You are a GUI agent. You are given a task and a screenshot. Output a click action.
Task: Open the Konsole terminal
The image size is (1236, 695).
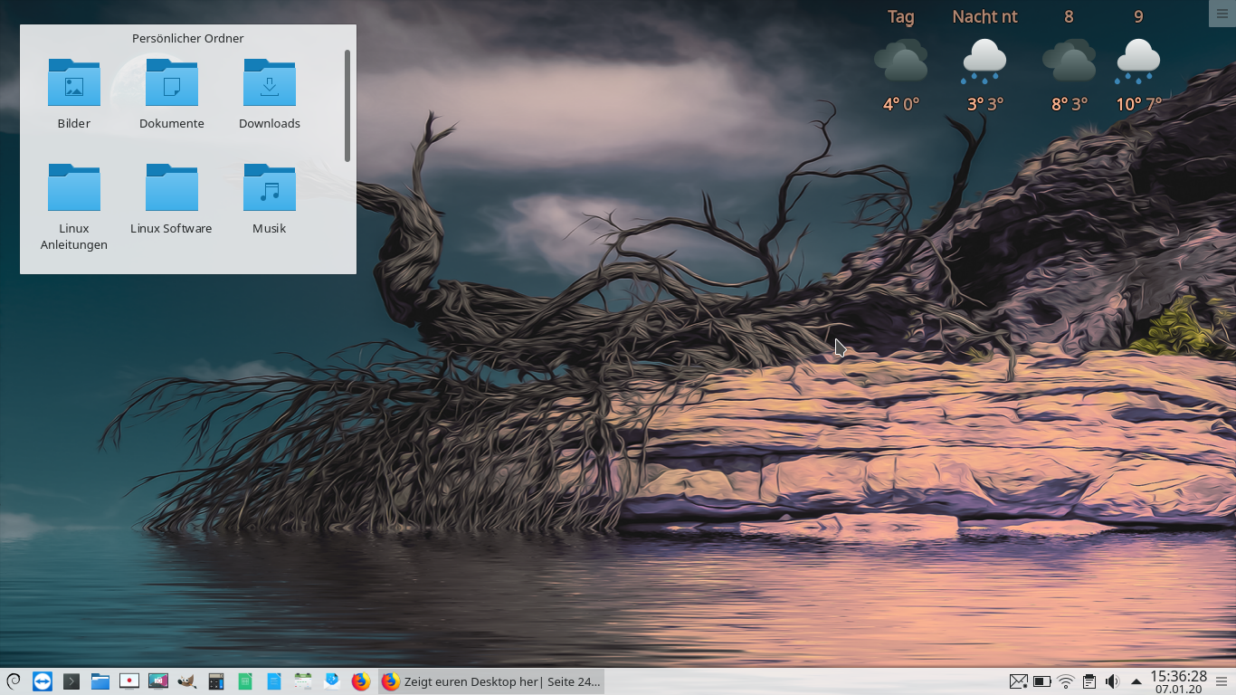tap(71, 681)
